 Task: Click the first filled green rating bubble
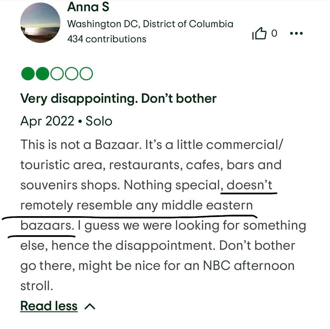point(28,74)
